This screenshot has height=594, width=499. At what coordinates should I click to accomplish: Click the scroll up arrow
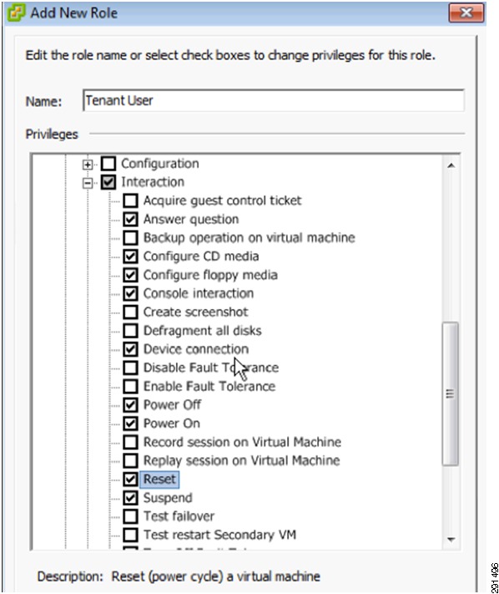click(x=451, y=165)
